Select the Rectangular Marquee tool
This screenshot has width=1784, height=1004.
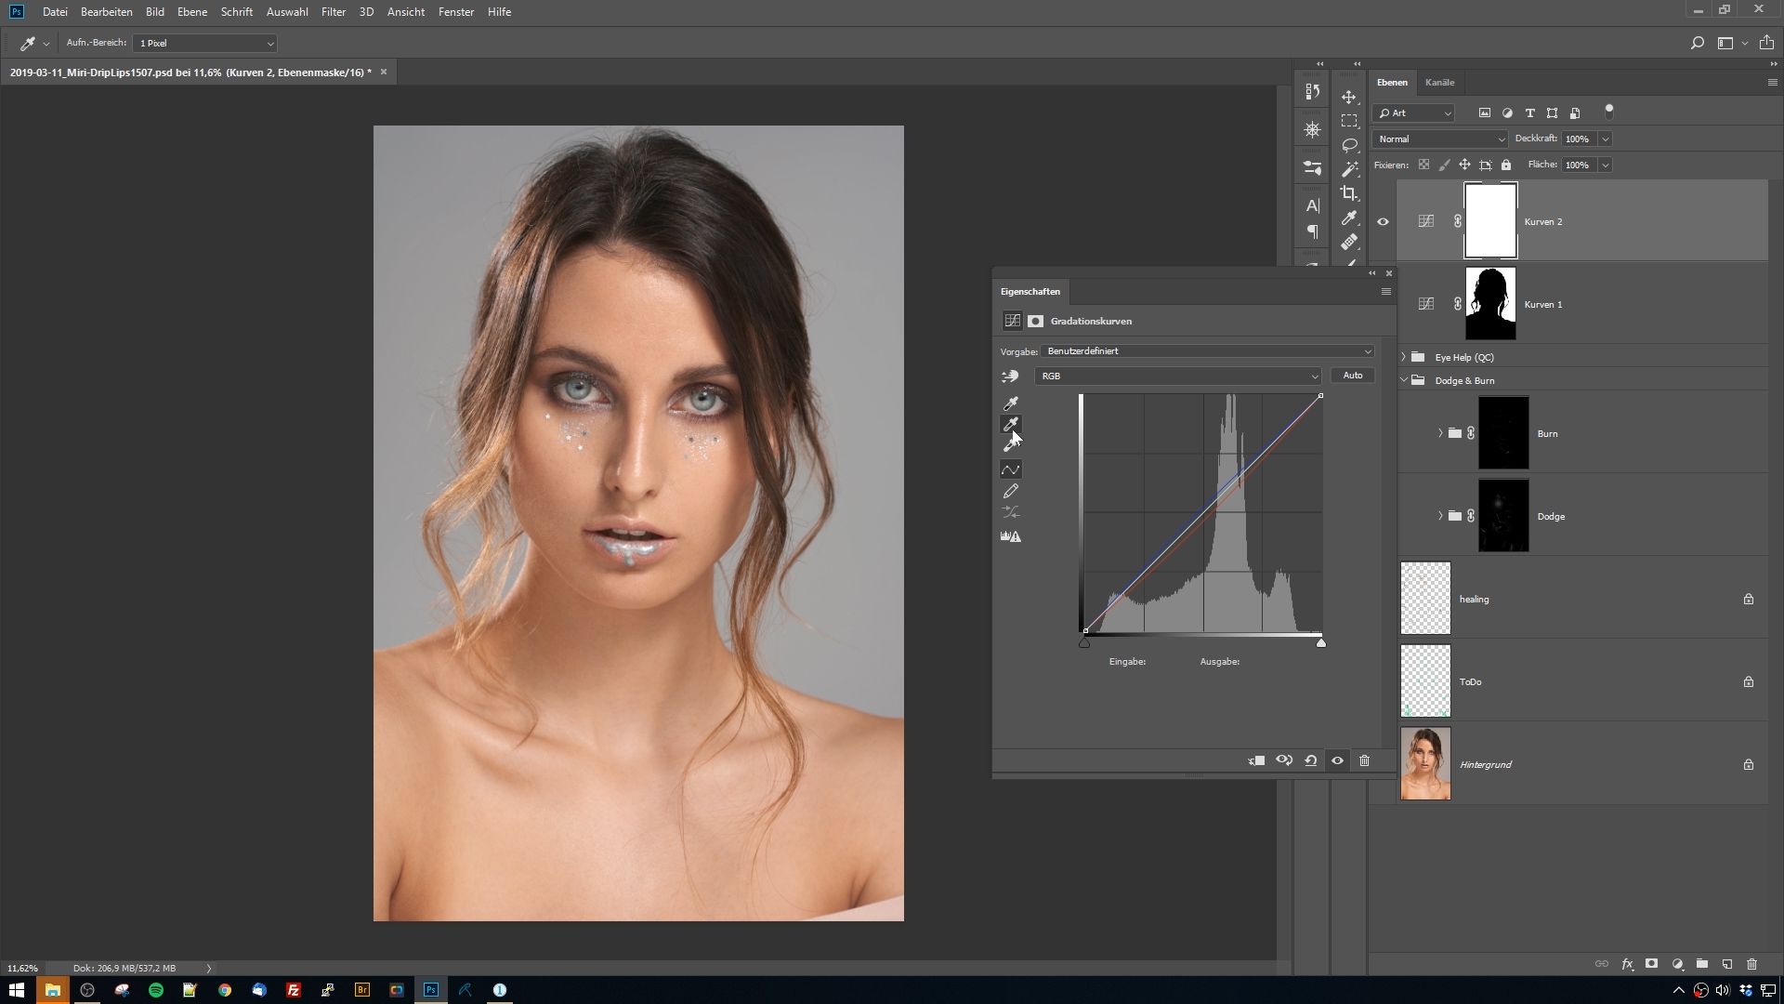tap(1349, 121)
